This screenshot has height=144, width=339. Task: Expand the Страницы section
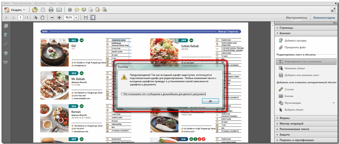click(x=286, y=28)
